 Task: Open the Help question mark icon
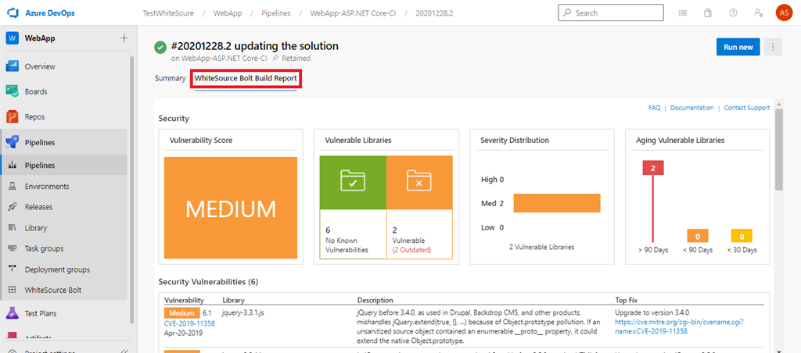click(733, 13)
